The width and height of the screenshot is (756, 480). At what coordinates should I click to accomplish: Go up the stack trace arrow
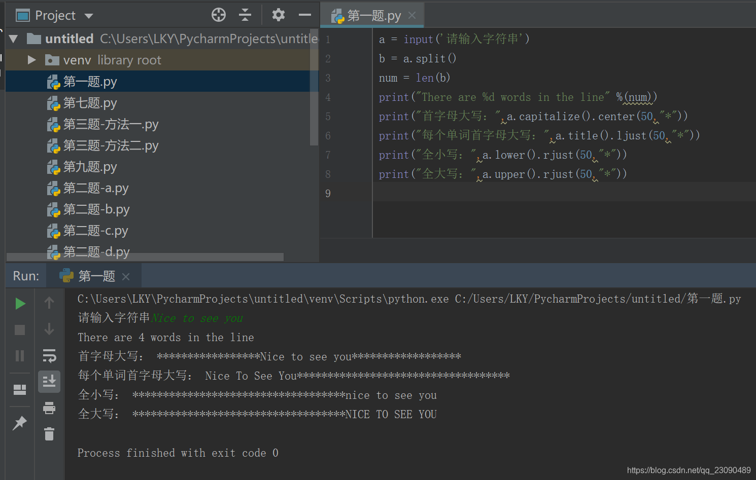point(49,303)
